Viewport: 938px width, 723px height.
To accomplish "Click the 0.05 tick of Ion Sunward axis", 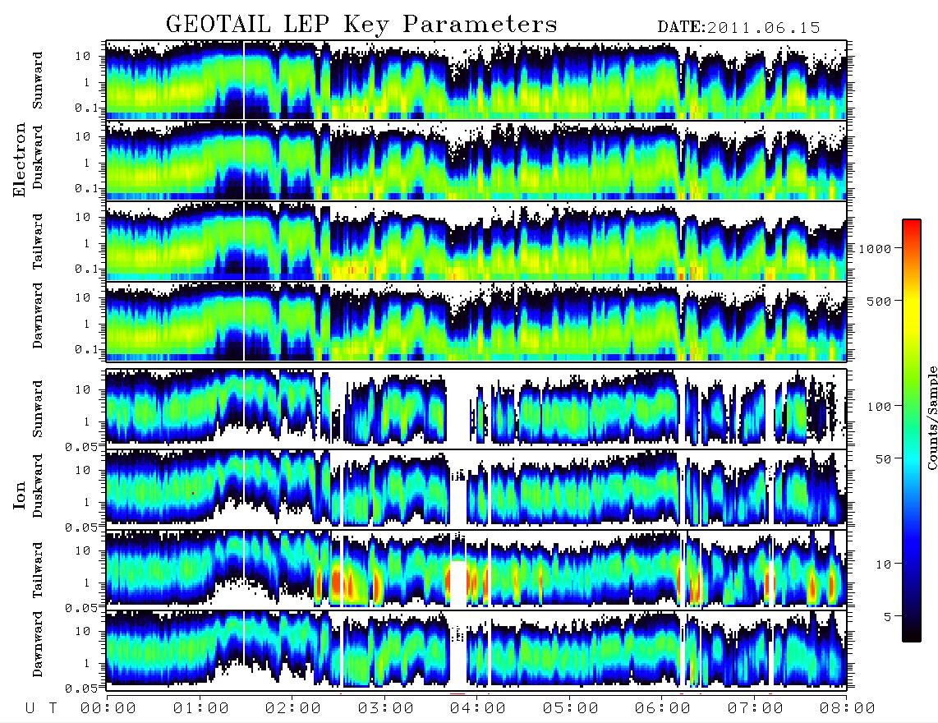I will tap(83, 446).
